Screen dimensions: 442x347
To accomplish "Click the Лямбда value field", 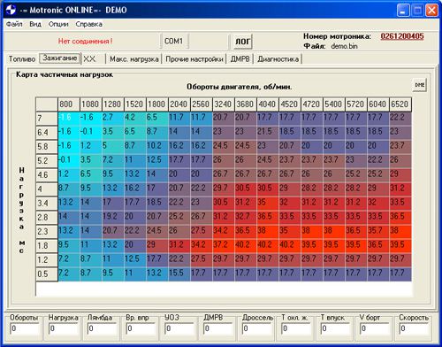I will click(x=102, y=328).
